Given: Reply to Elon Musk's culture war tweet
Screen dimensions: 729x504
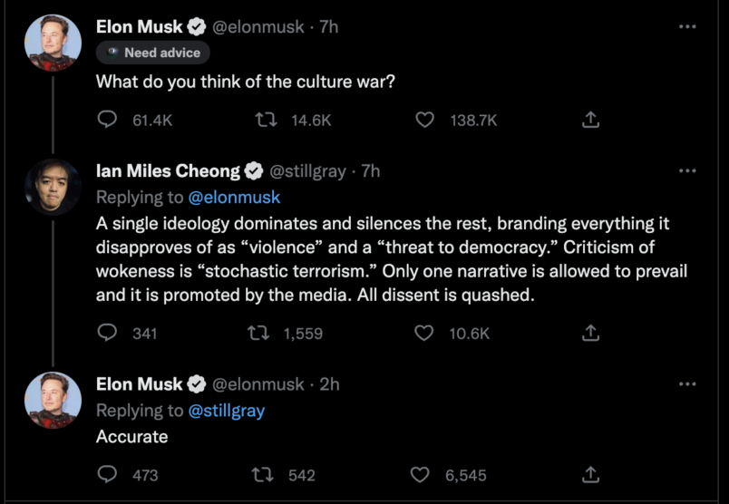Looking at the screenshot, I should click(x=107, y=120).
